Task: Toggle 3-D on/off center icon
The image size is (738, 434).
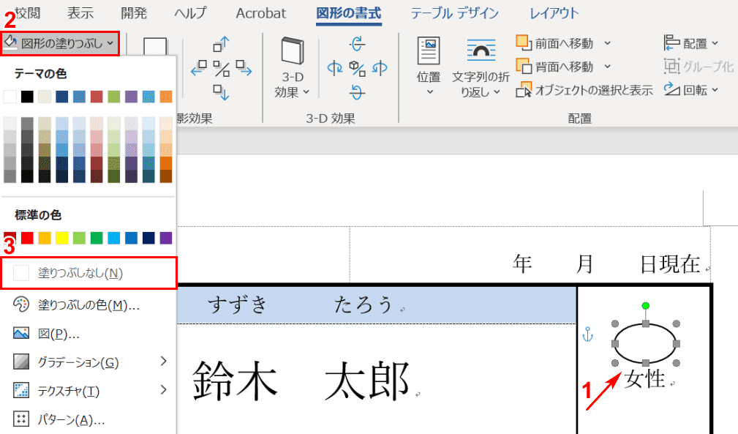Action: pyautogui.click(x=357, y=70)
